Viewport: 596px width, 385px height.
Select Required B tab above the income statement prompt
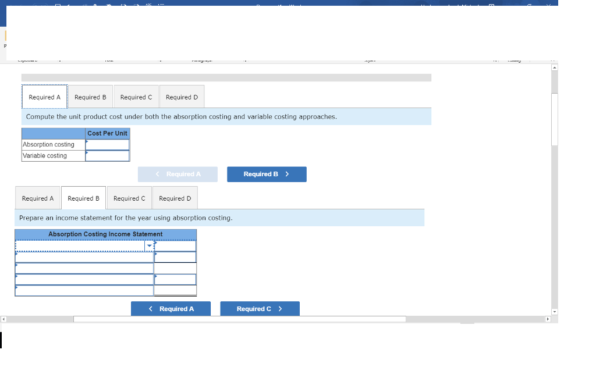click(x=83, y=198)
